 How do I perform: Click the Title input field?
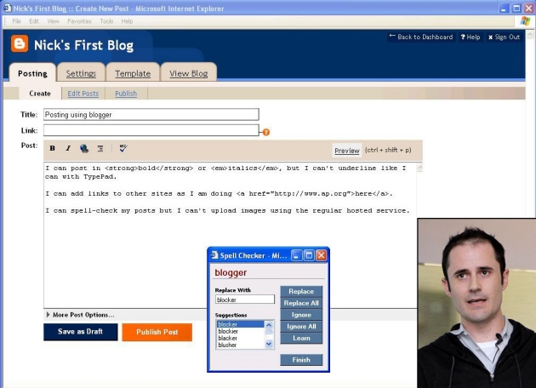[x=151, y=115]
